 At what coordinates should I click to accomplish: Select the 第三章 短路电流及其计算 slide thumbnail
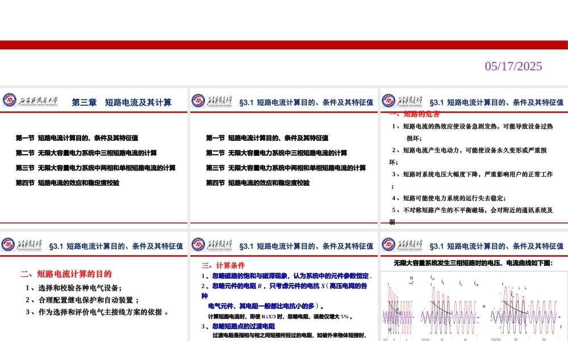94,158
